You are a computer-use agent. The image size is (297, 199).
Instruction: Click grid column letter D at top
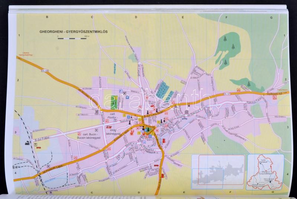136,17
